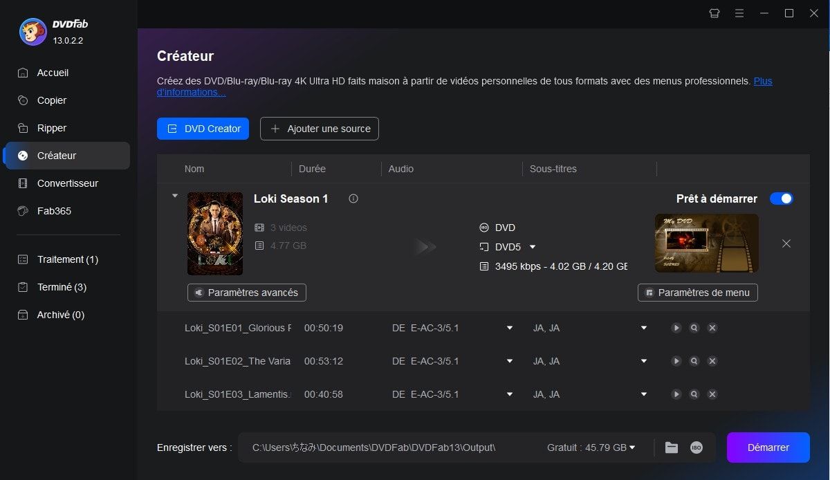Click the search icon on Loki_S01E01 row
The height and width of the screenshot is (480, 830).
(x=694, y=328)
